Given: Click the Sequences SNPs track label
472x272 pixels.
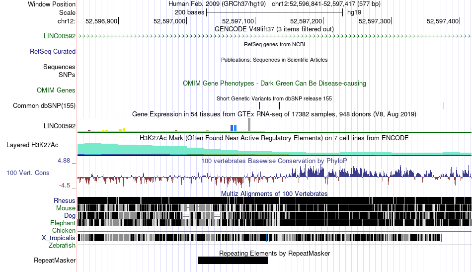Looking at the screenshot, I should click(59, 71).
